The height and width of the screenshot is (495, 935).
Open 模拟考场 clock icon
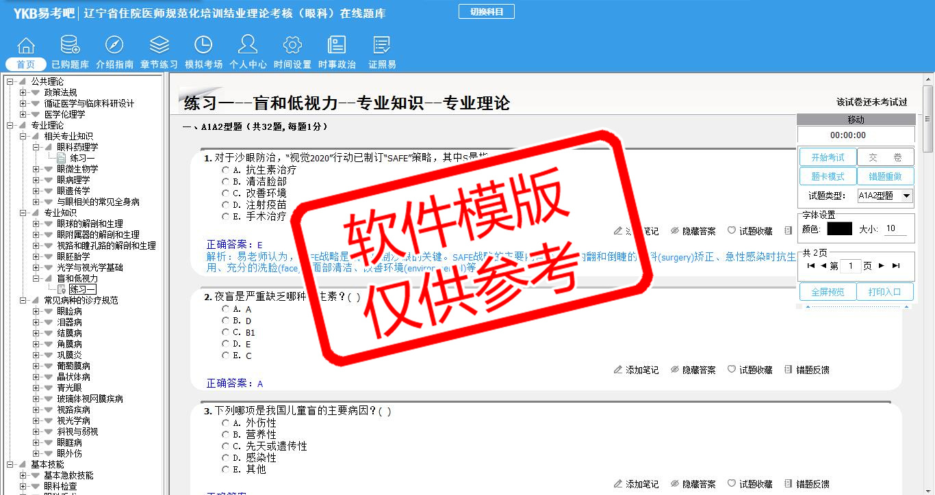[x=203, y=46]
